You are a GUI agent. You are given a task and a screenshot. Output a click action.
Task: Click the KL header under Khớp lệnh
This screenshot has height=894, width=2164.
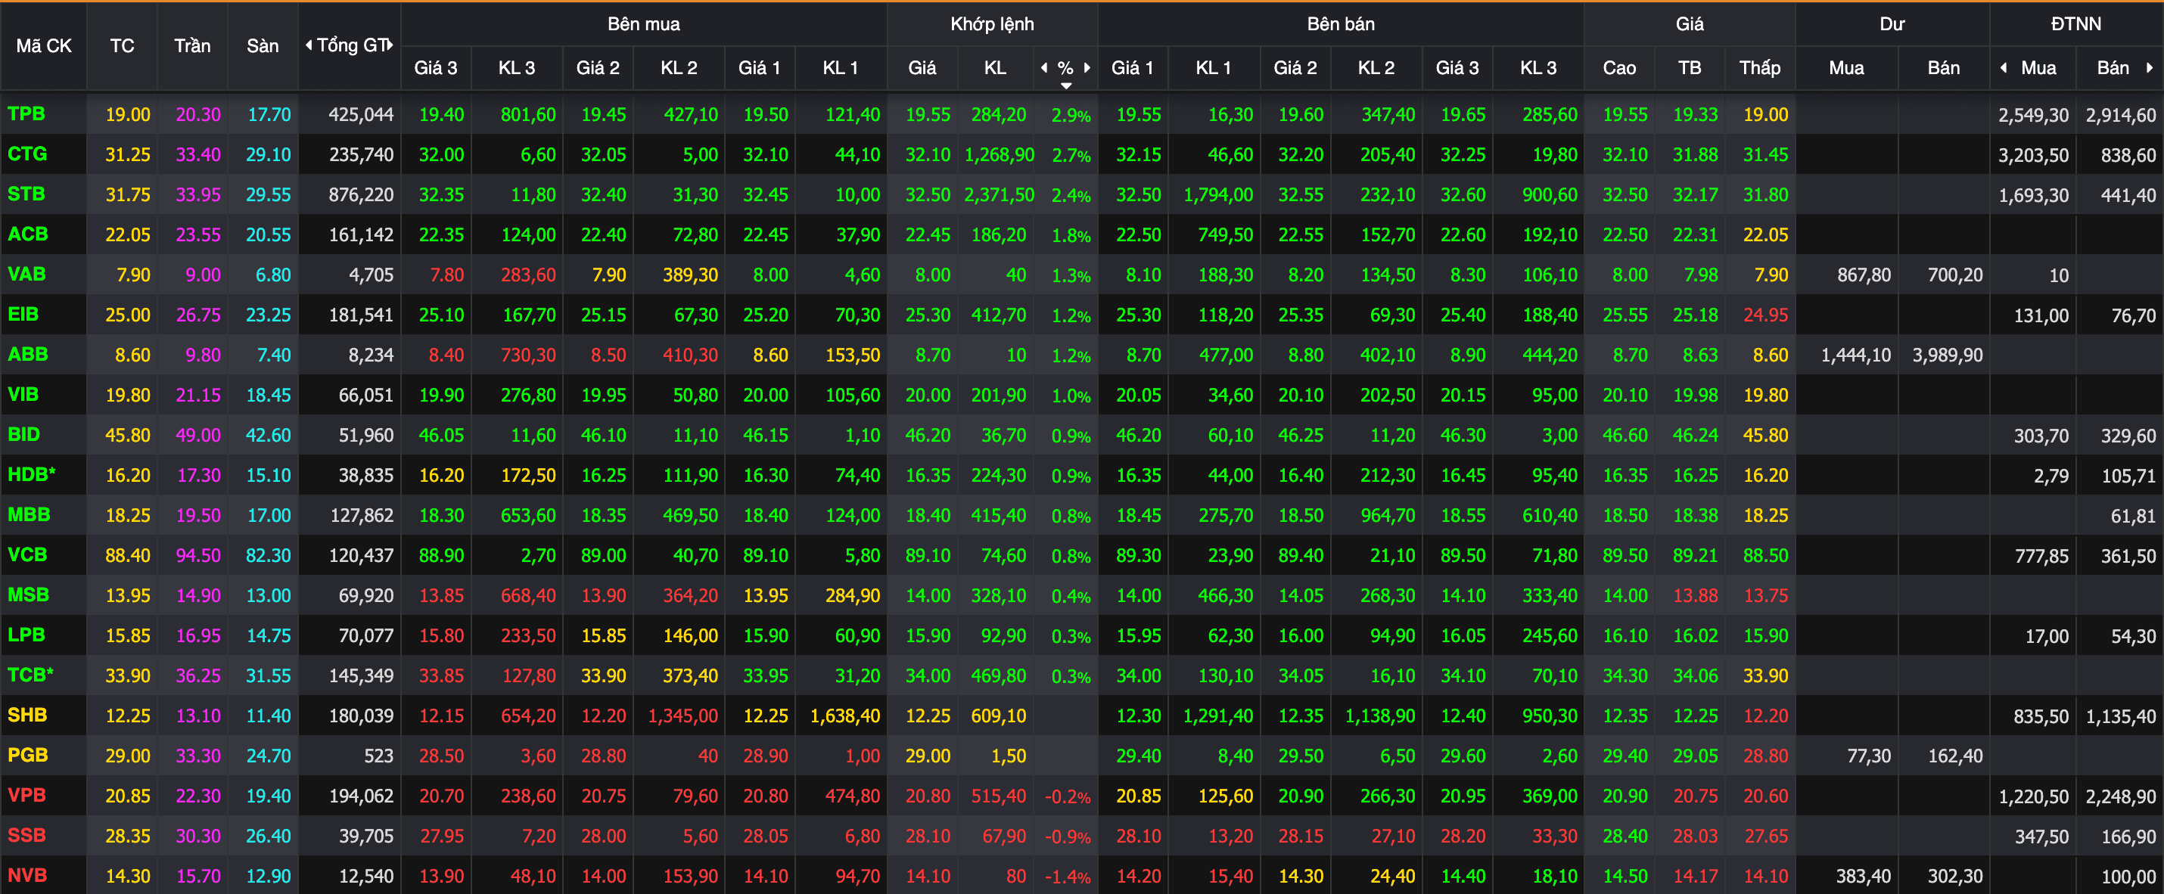tap(996, 68)
